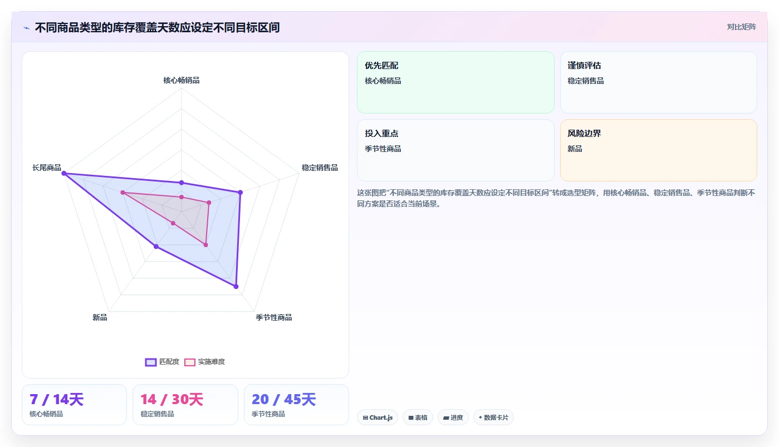
Task: Click the 实施难度 legend label text
Action: point(212,362)
